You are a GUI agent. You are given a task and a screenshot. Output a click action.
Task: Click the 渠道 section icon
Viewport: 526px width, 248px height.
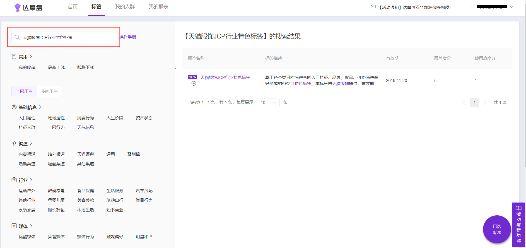point(14,143)
